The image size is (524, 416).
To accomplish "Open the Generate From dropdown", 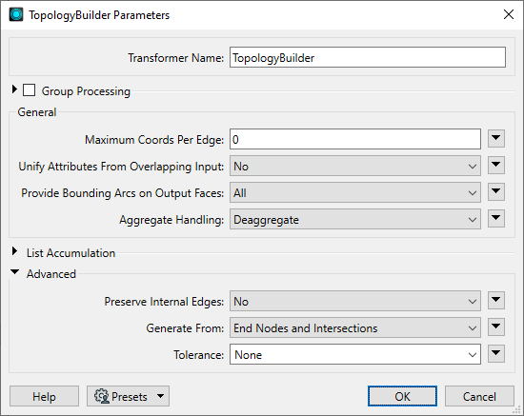I will pyautogui.click(x=355, y=327).
